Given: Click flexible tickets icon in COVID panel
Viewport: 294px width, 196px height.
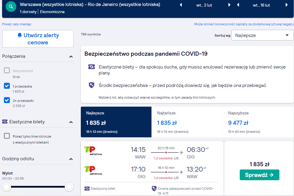Looking at the screenshot, I should pos(92,67).
